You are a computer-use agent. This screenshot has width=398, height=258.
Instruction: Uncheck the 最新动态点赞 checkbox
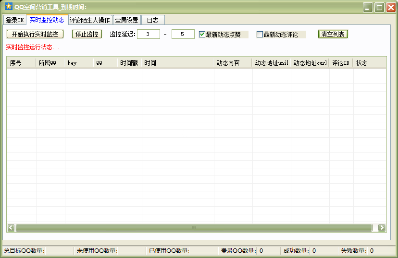[202, 35]
